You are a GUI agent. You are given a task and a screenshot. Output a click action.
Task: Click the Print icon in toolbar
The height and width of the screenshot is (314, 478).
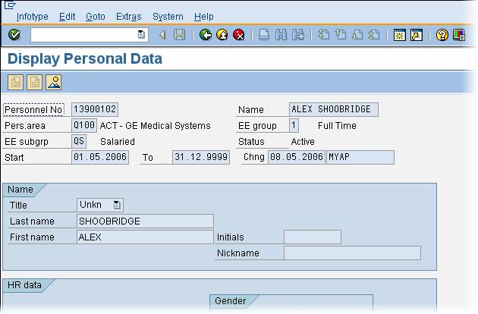pos(263,35)
